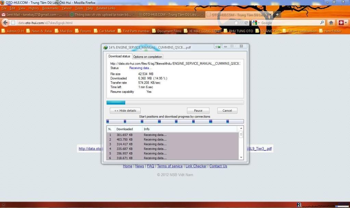Reload page with the refresh icon

click(246, 23)
